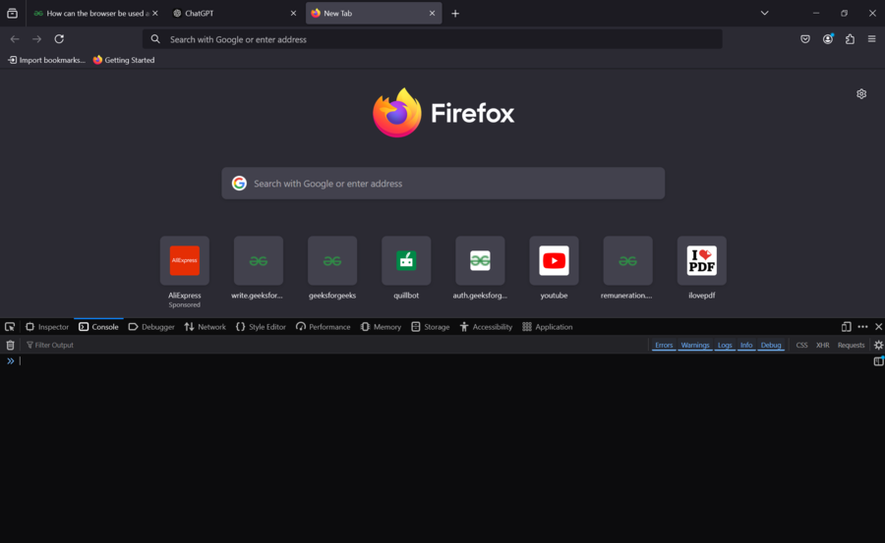
Task: Clear console output with trash icon
Action: tap(10, 345)
